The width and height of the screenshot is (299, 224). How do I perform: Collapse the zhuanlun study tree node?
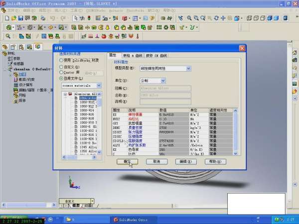click(5, 69)
